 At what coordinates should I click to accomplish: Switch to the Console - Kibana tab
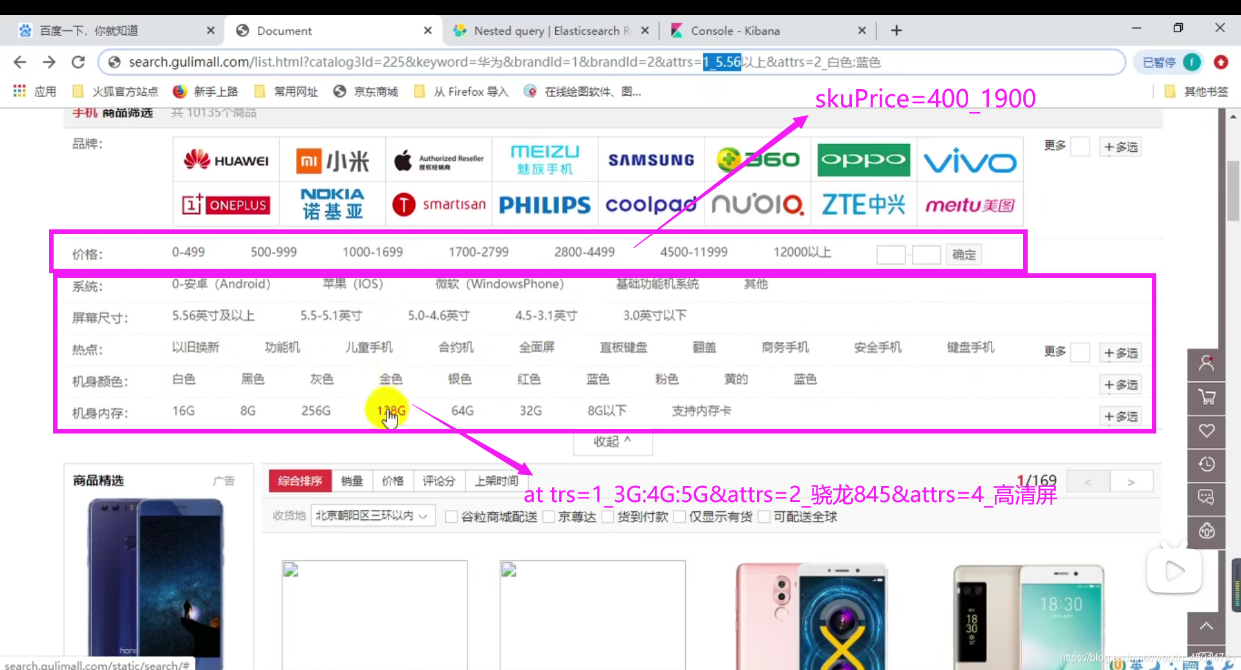tap(767, 30)
